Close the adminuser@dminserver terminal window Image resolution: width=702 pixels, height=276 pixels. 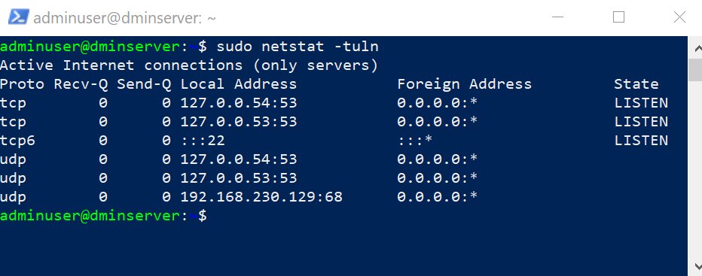(679, 17)
